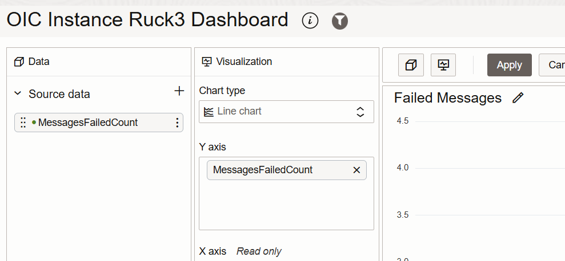Select MessagesFailedCount in Source data list

coord(88,123)
